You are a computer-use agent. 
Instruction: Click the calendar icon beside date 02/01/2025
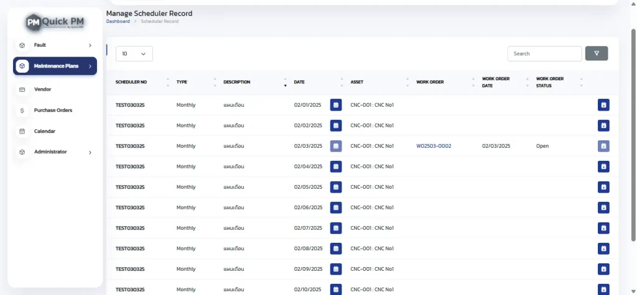335,105
